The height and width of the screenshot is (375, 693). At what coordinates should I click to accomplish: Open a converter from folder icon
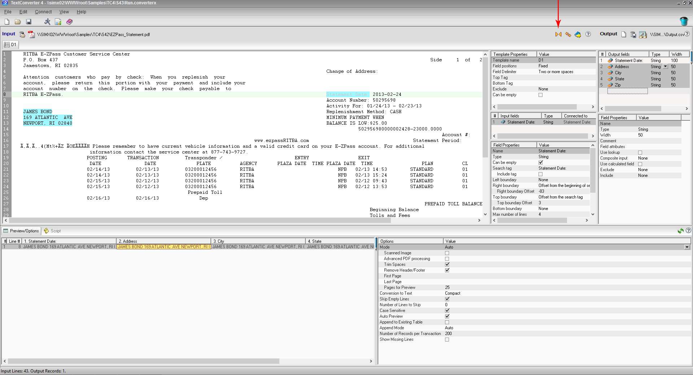18,22
